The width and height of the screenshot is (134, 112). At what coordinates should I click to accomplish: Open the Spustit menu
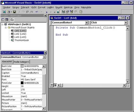click(59, 7)
